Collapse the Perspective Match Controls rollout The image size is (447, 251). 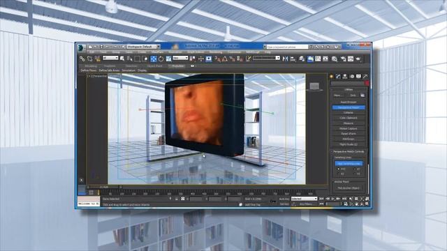[x=349, y=152]
